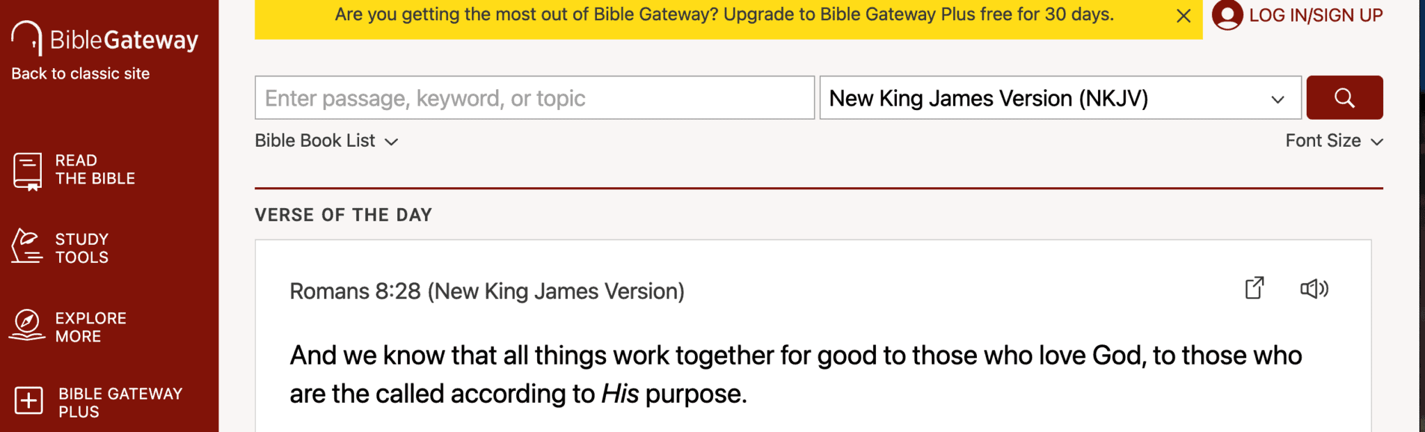This screenshot has height=432, width=1425.
Task: Click the Romans 8:28 verse heading
Action: [x=486, y=291]
